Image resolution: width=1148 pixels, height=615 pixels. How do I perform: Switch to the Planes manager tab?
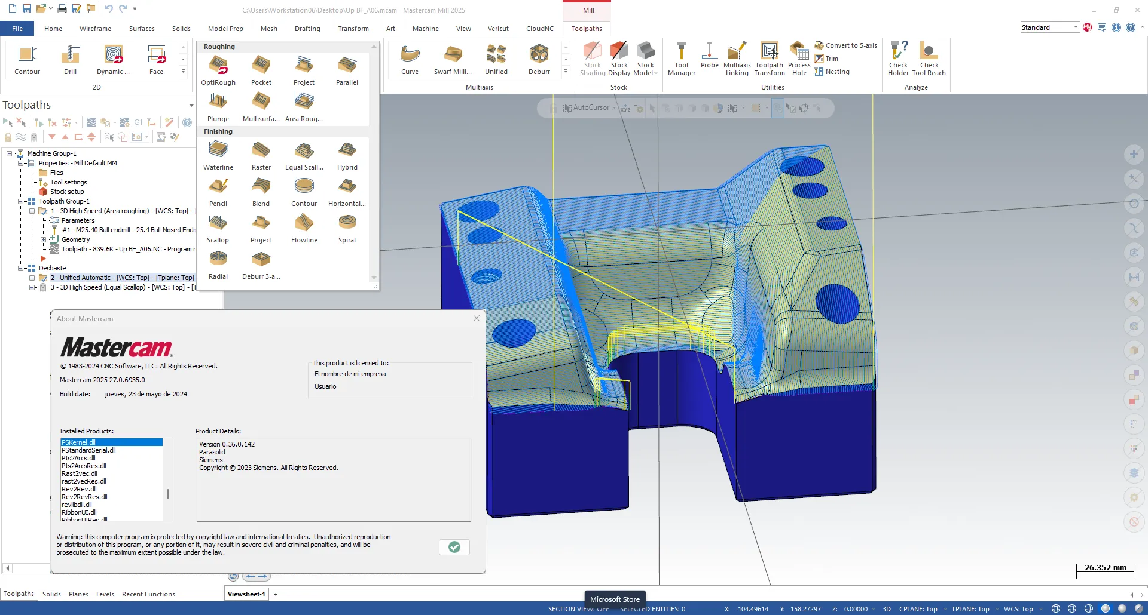point(78,594)
